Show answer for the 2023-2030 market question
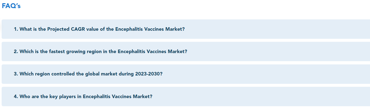The width and height of the screenshot is (370, 107). 186,74
